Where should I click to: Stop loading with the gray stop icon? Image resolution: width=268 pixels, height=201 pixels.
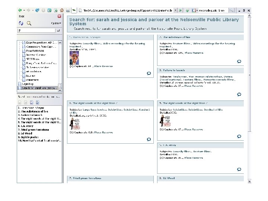coord(44,10)
